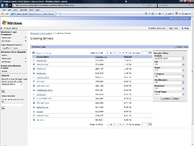Click the Chart View icon
This screenshot has width=194, height=146.
[x=175, y=47]
